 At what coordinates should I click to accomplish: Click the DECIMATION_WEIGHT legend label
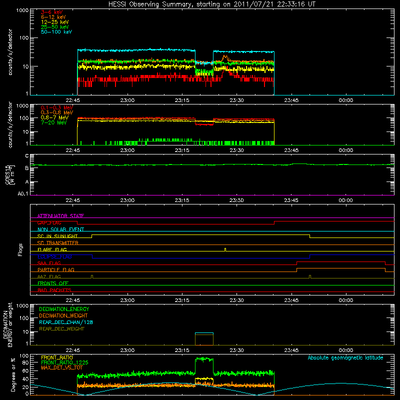(63, 315)
